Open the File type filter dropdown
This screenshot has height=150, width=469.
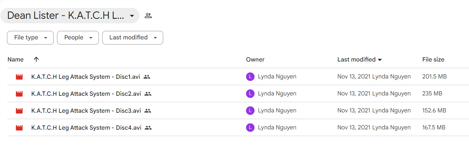pos(30,38)
